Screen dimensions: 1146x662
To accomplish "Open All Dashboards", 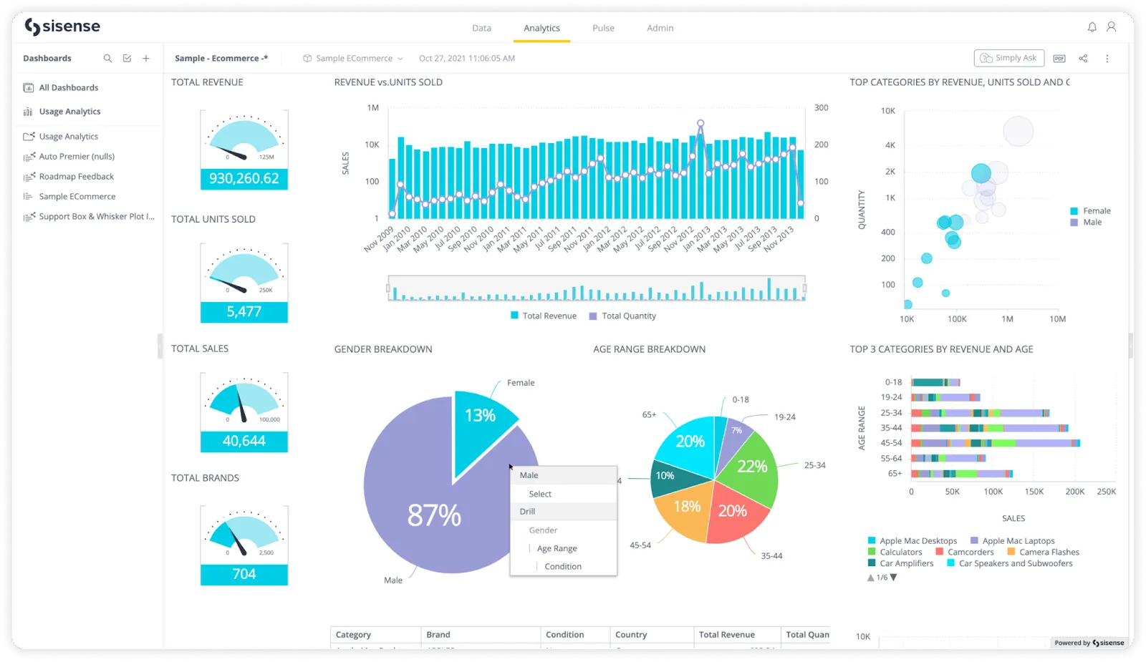I will (x=69, y=87).
